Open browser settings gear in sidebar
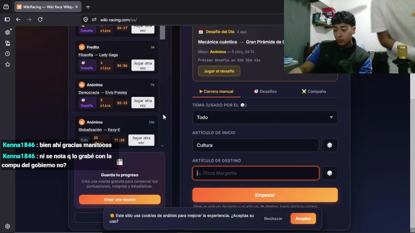This screenshot has width=415, height=233. [x=7, y=226]
